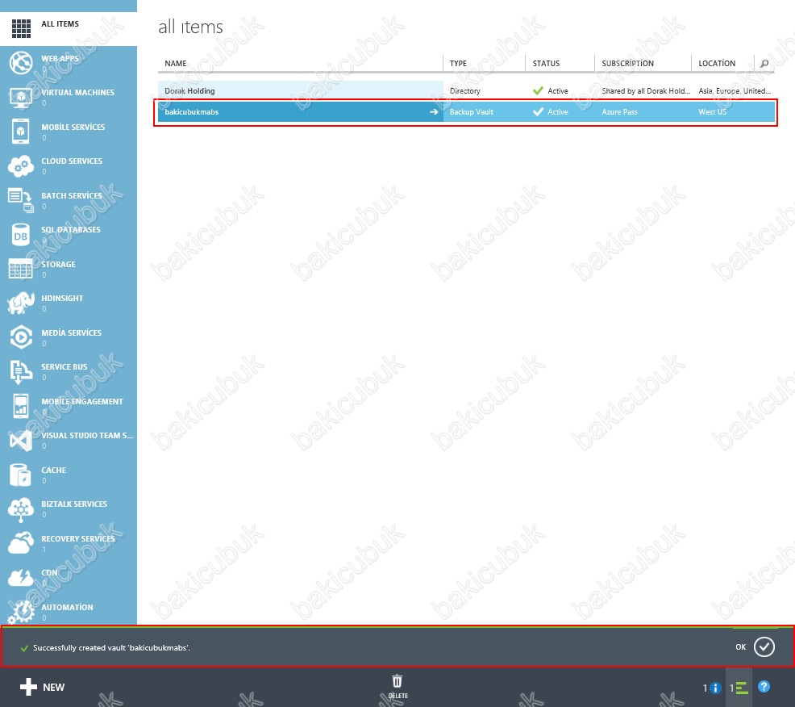Viewport: 795px width, 707px height.
Task: Go to the Automation menu label
Action: pyautogui.click(x=67, y=607)
